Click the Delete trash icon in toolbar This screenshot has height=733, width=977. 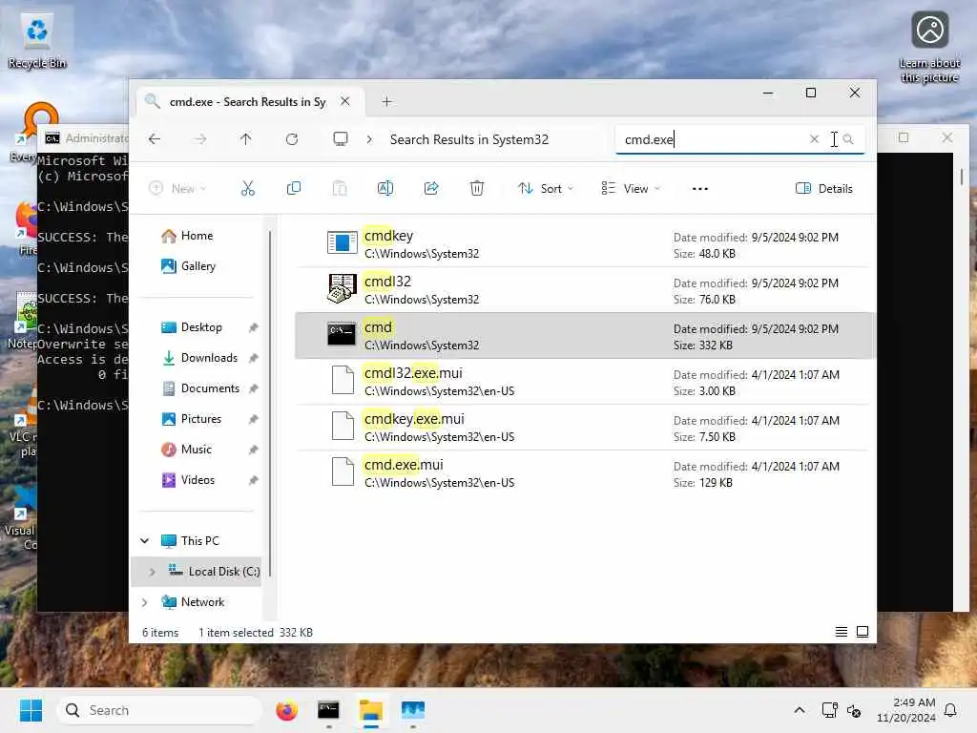click(477, 188)
